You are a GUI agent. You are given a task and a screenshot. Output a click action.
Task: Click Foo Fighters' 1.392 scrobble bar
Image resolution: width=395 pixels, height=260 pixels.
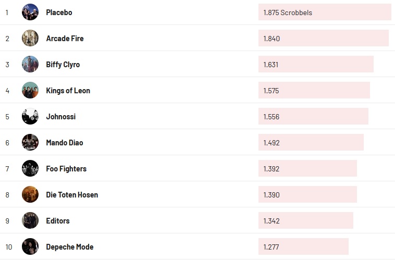pos(307,168)
